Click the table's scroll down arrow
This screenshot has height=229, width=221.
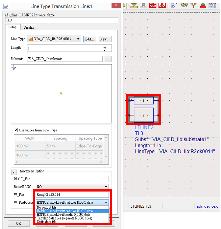pyautogui.click(x=106, y=156)
